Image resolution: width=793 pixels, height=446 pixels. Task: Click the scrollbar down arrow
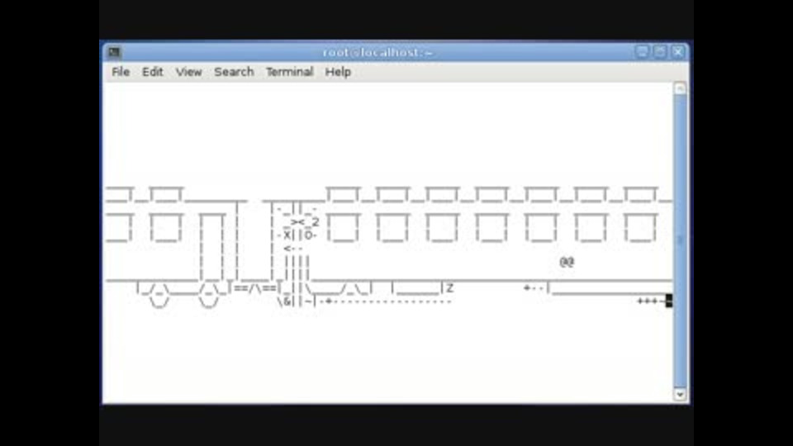680,395
